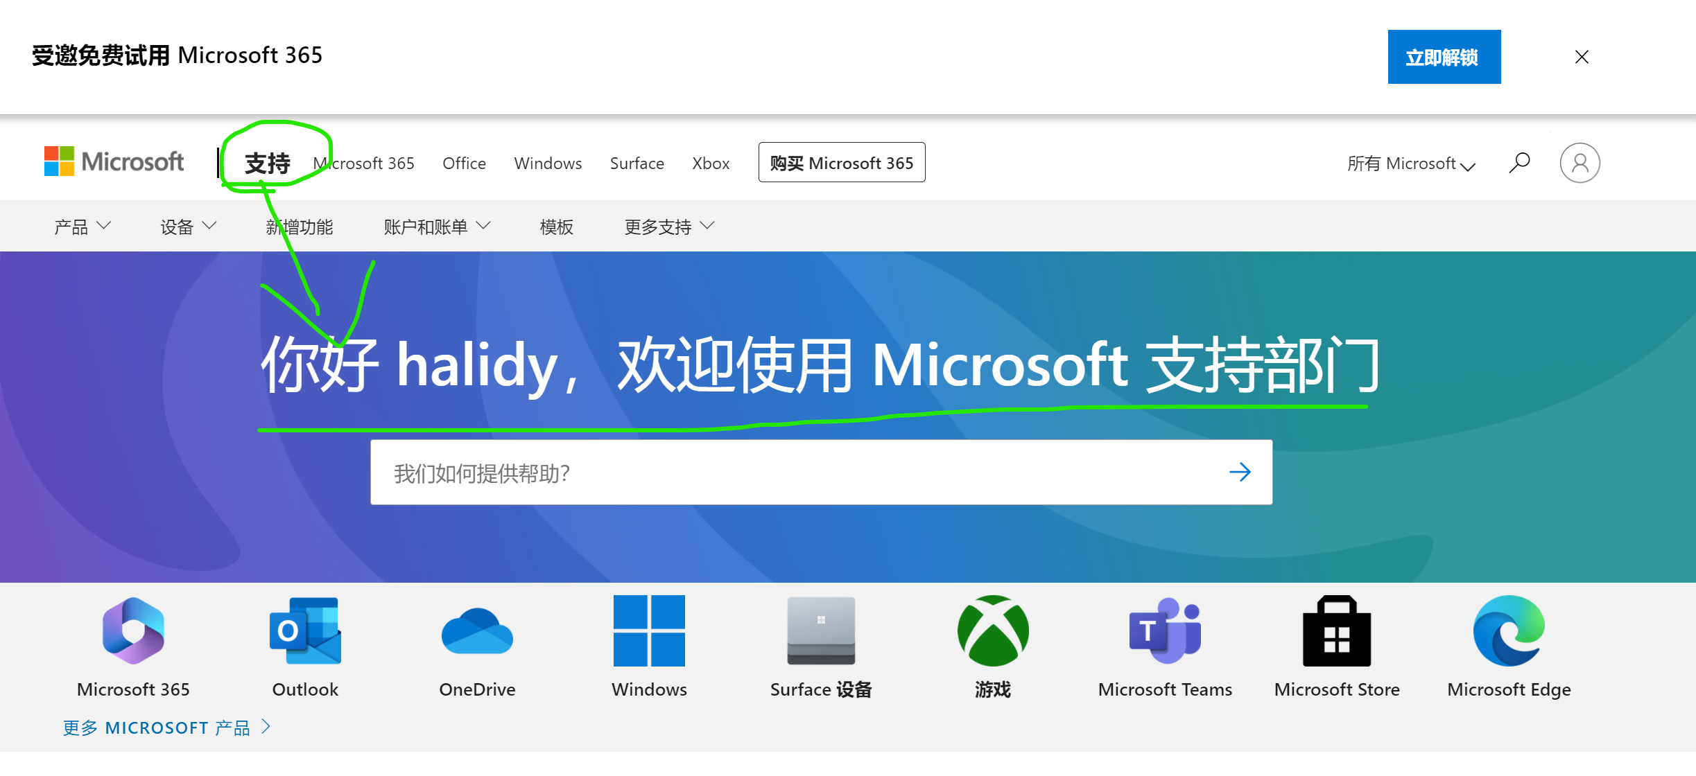Click the 我们如何提供帮助 search field
Viewport: 1696px width, 776px height.
pyautogui.click(x=797, y=473)
